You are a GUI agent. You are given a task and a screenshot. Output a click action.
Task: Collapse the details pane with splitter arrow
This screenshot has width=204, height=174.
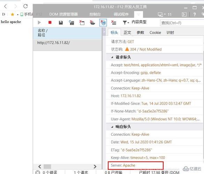[104, 32]
